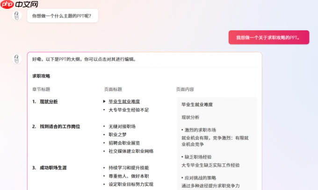
Task: Click page title 招聘会职业展览
Action: 124,143
